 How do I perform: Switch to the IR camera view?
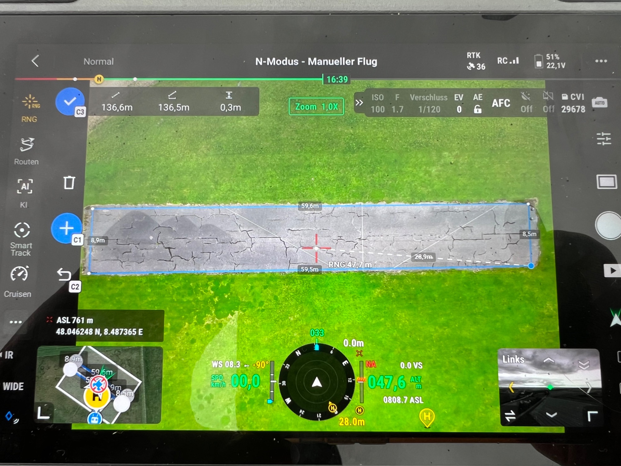tap(9, 355)
